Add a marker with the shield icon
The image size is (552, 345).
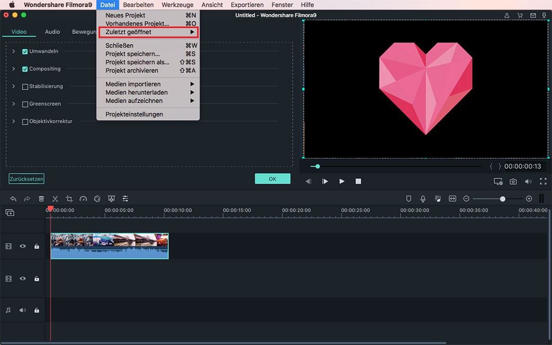pos(409,199)
